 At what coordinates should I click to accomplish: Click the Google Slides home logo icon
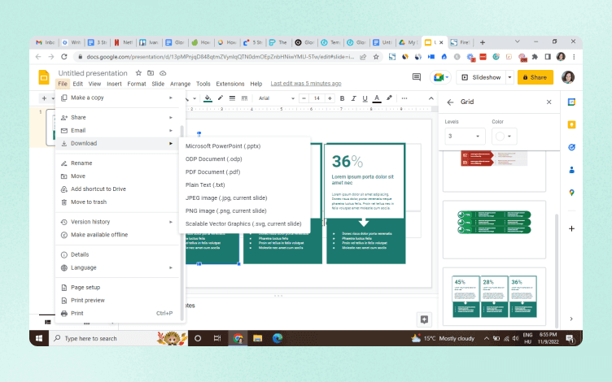coord(44,77)
